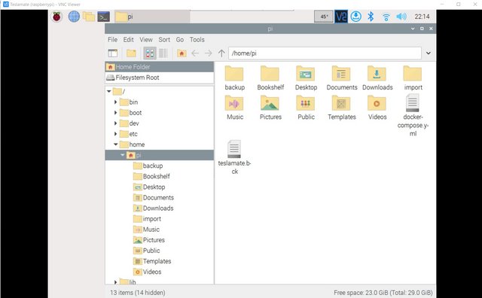Open the Go menu
The width and height of the screenshot is (482, 298).
[180, 40]
